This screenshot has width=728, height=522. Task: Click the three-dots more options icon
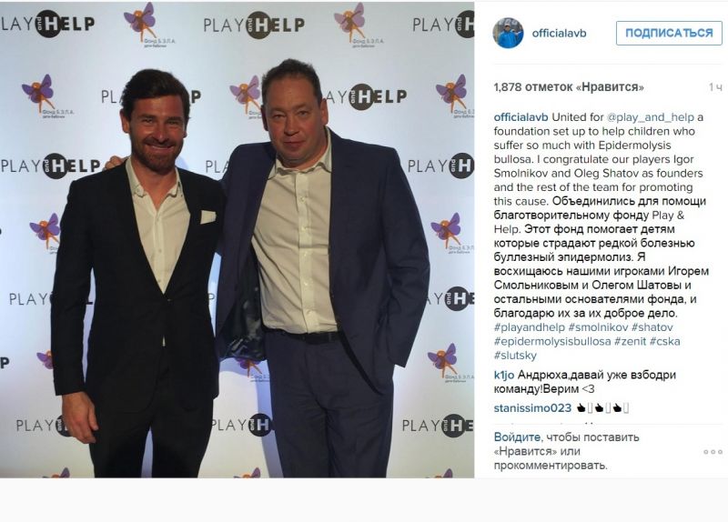(713, 451)
